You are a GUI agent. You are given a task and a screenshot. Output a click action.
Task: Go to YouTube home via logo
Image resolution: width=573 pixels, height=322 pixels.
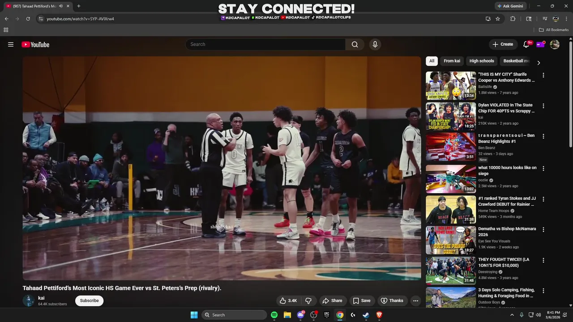35,44
